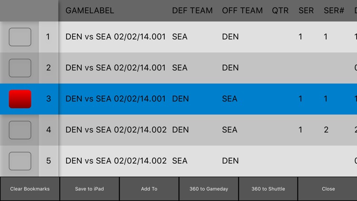Check the bookmark box for row 5
Viewport: 357px width, 201px height.
[x=20, y=161]
